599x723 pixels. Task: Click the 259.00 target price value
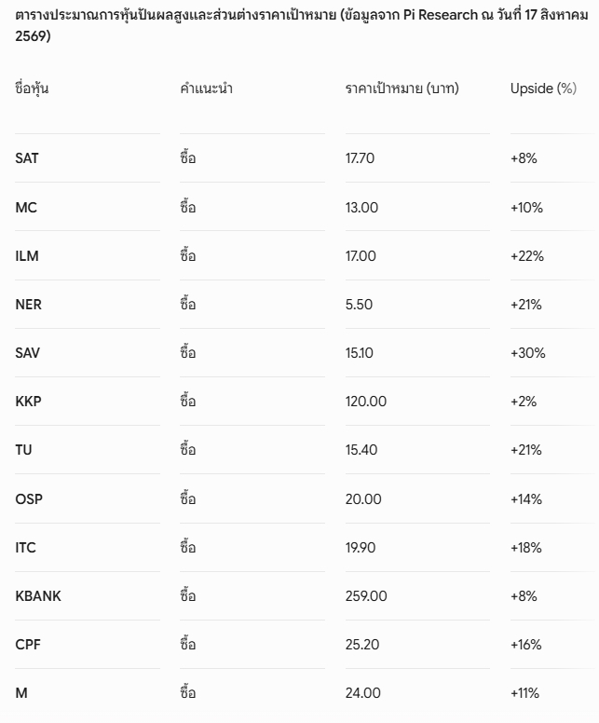coord(366,595)
